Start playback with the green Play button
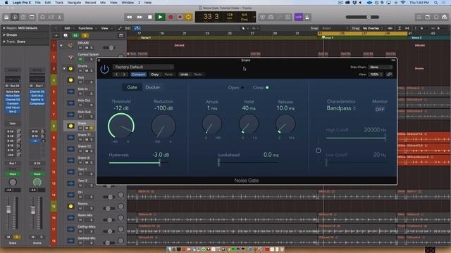This screenshot has width=451, height=253. (x=160, y=17)
